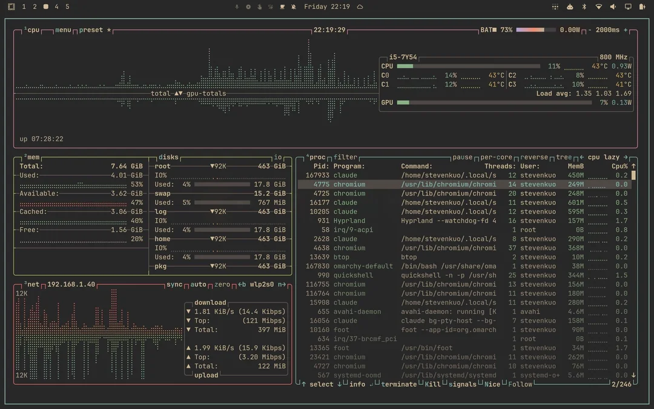Viewport: 654px width, 409px height.
Task: Click the wlp2s0 interface name
Action: click(262, 285)
